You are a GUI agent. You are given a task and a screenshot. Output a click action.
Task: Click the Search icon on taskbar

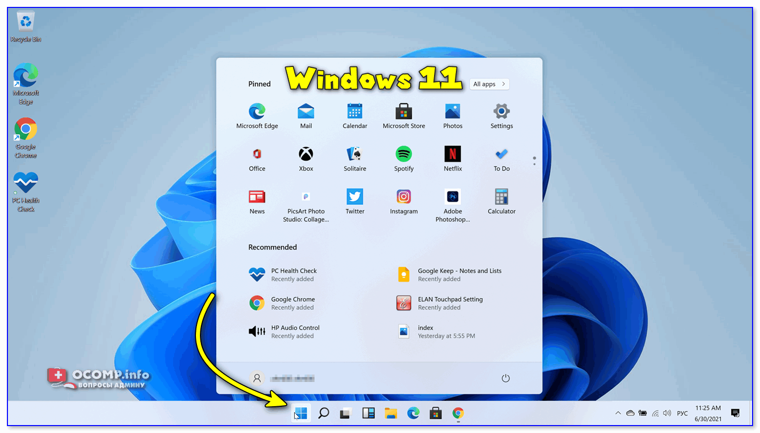323,413
